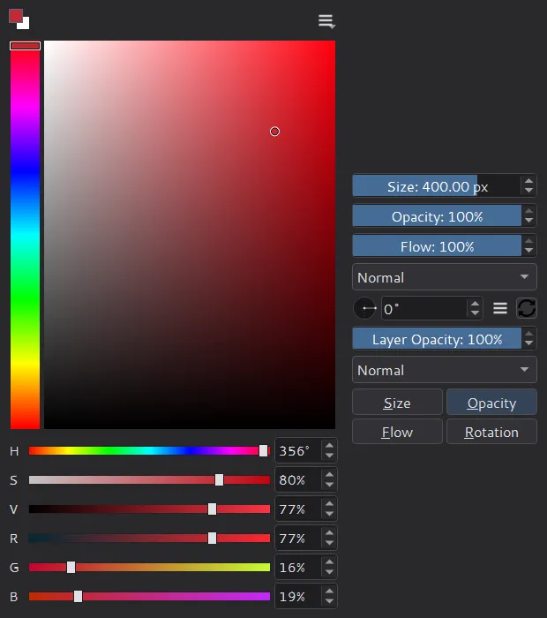Click the hue 356° input field
This screenshot has height=618, width=547.
pos(298,450)
